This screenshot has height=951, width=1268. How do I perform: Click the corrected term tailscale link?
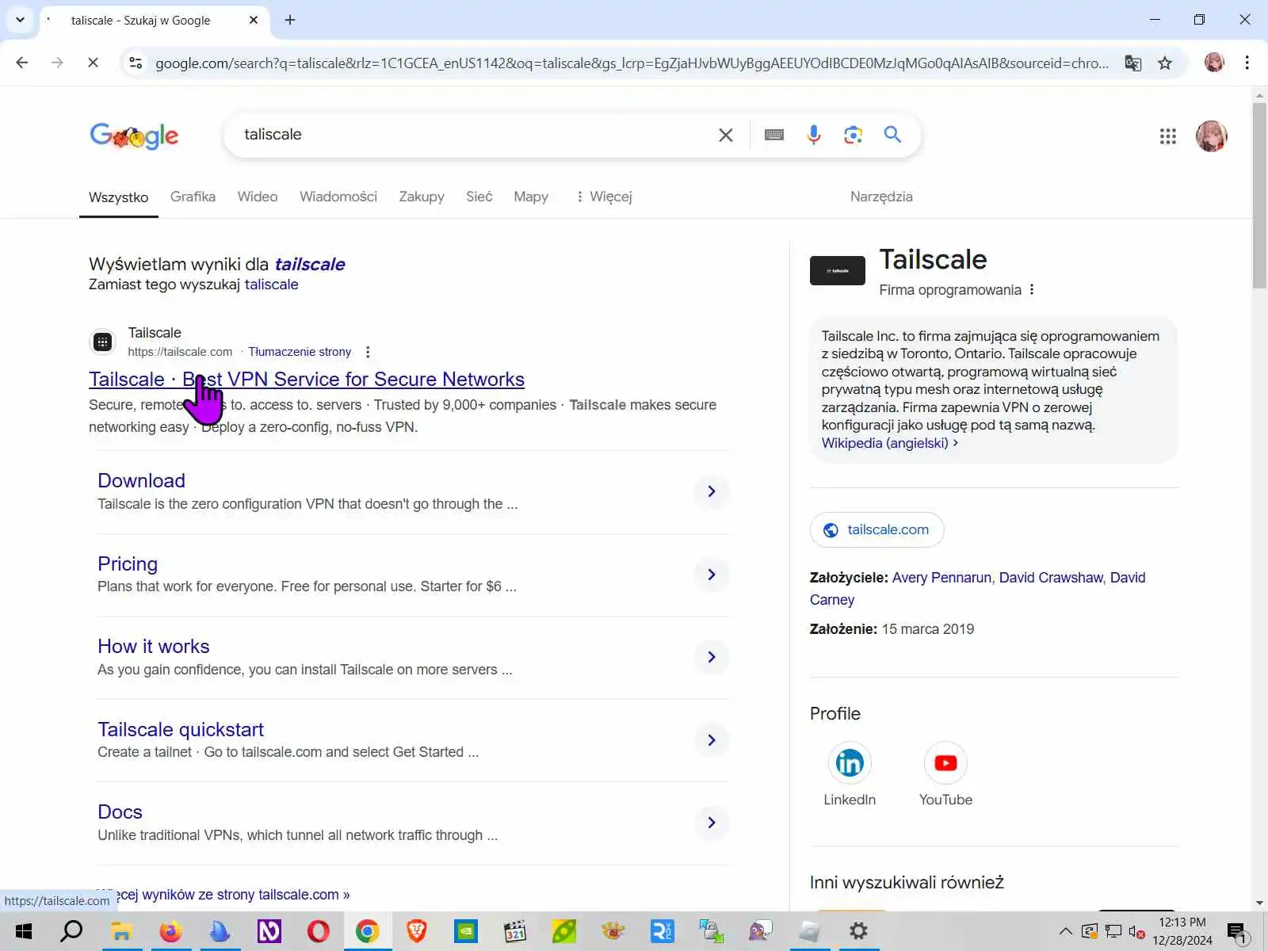(x=310, y=264)
